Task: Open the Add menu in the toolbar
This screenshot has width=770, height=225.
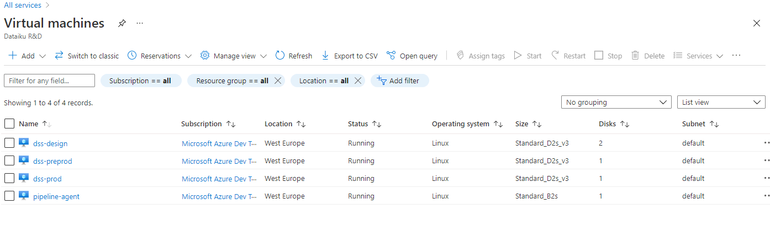Action: (27, 56)
